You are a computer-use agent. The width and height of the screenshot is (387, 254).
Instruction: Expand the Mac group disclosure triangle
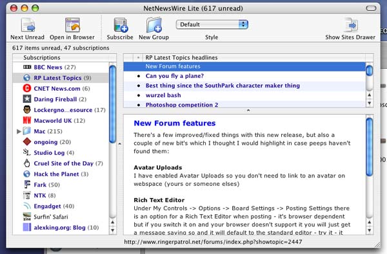tap(19, 131)
